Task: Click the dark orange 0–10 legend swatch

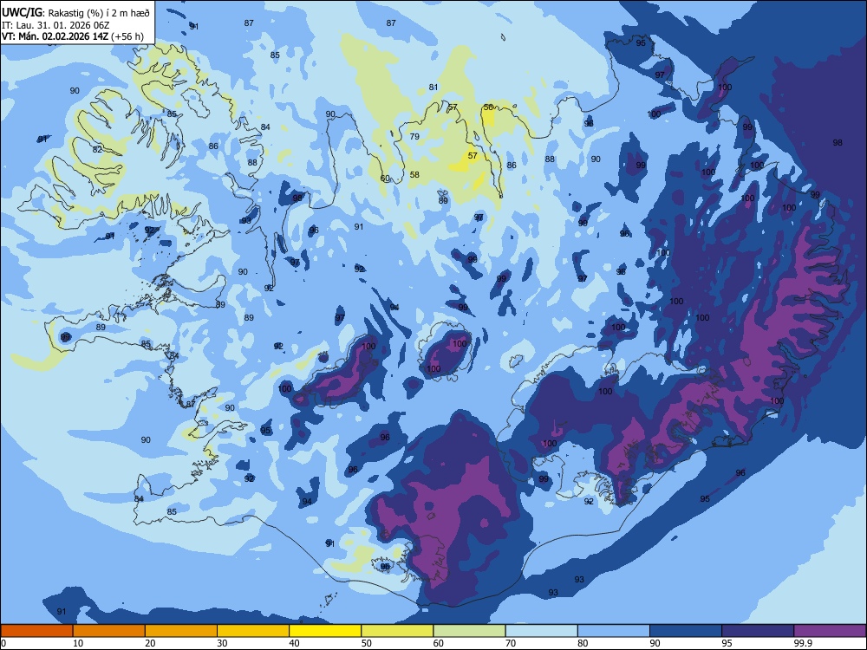Action: [x=36, y=631]
